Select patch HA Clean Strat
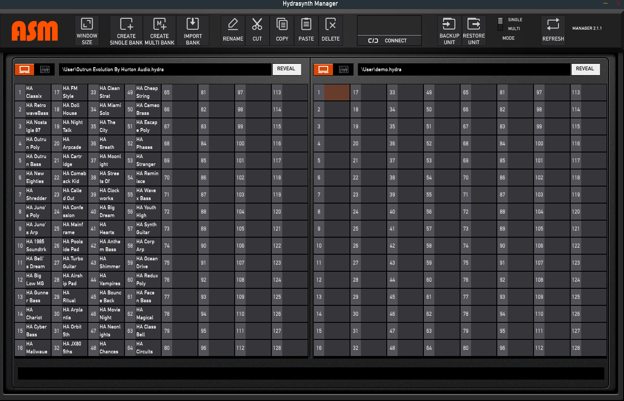Image resolution: width=624 pixels, height=401 pixels. point(106,92)
